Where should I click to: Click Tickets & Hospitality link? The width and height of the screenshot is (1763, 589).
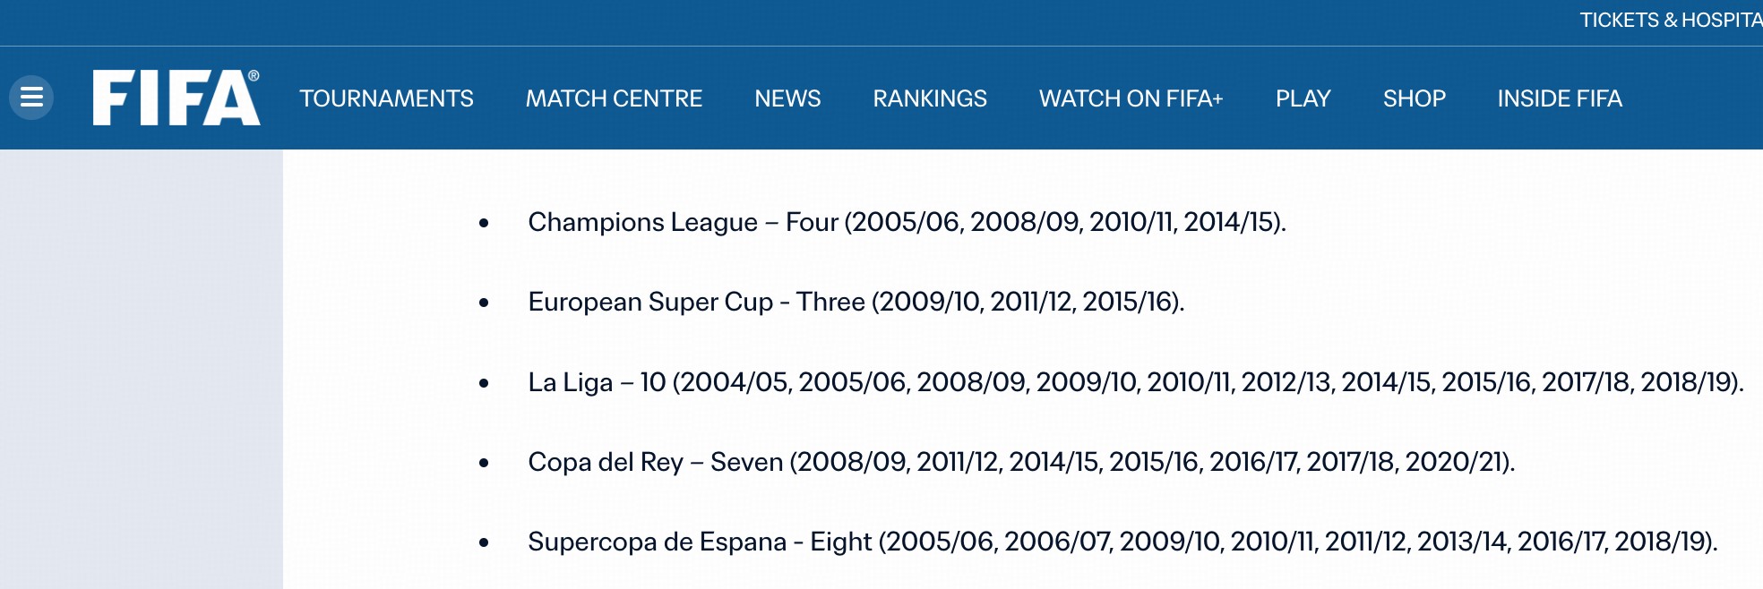point(1670,21)
